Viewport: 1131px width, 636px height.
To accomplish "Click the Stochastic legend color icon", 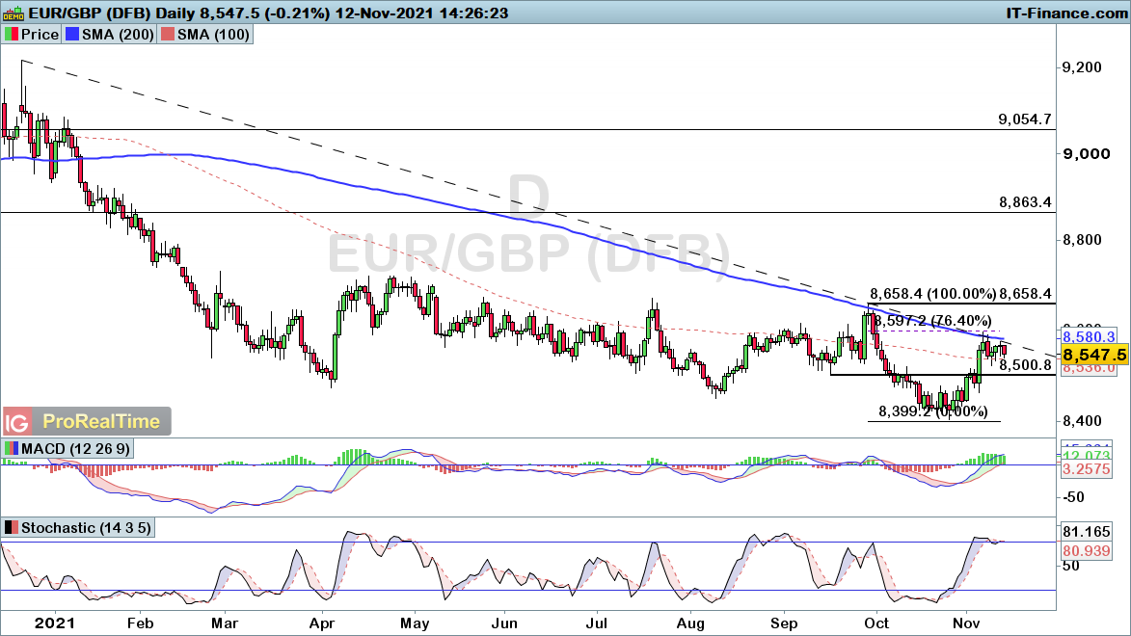I will point(11,528).
